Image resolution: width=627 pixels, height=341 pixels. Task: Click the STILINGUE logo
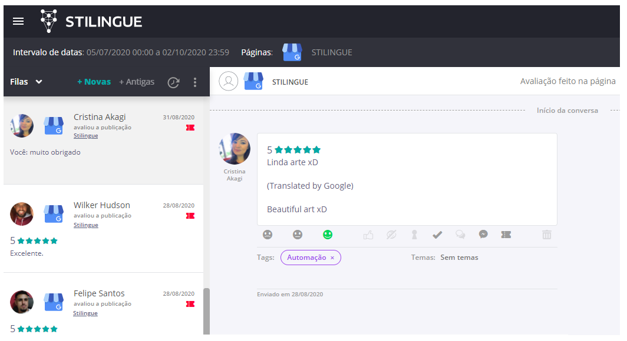point(91,21)
